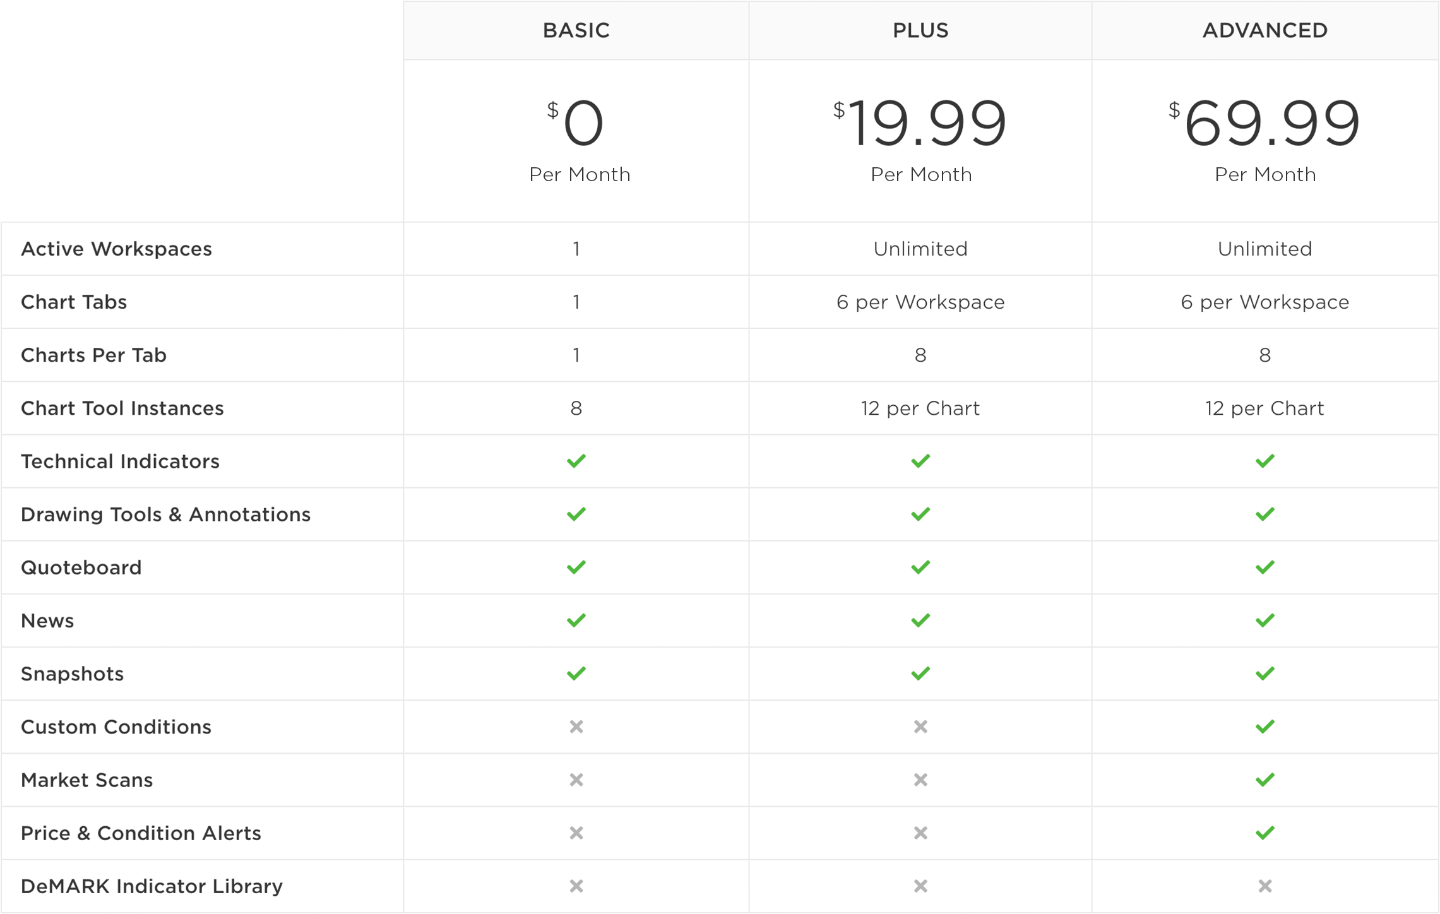Click the Active Workspaces row label
Viewport: 1440px width, 914px height.
coord(116,249)
